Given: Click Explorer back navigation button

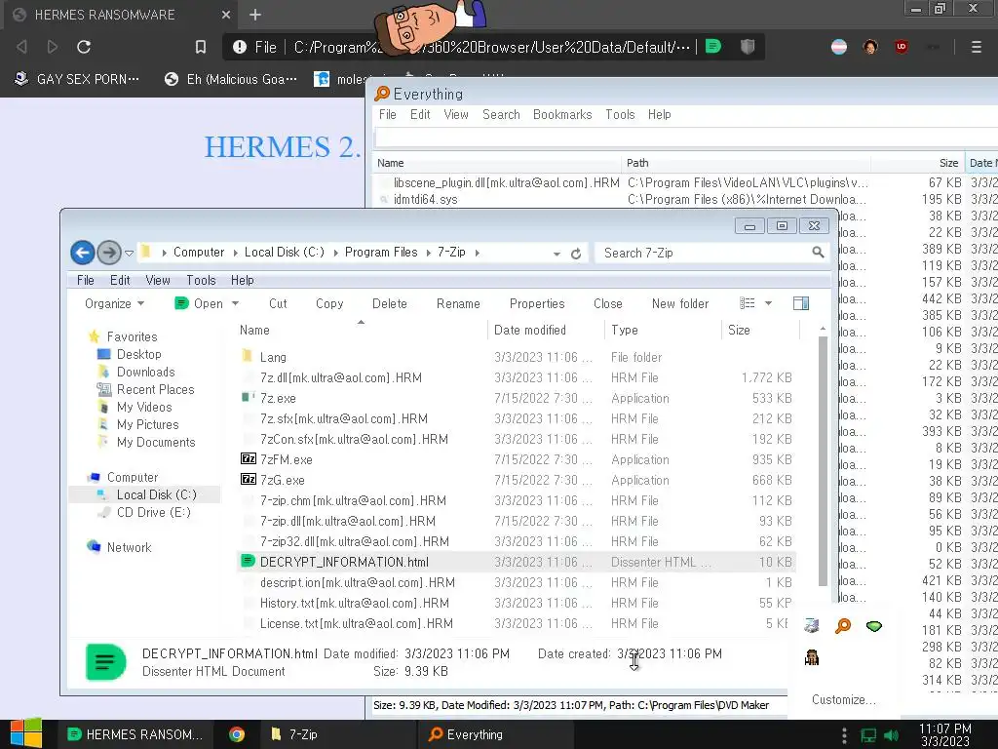Looking at the screenshot, I should 82,253.
